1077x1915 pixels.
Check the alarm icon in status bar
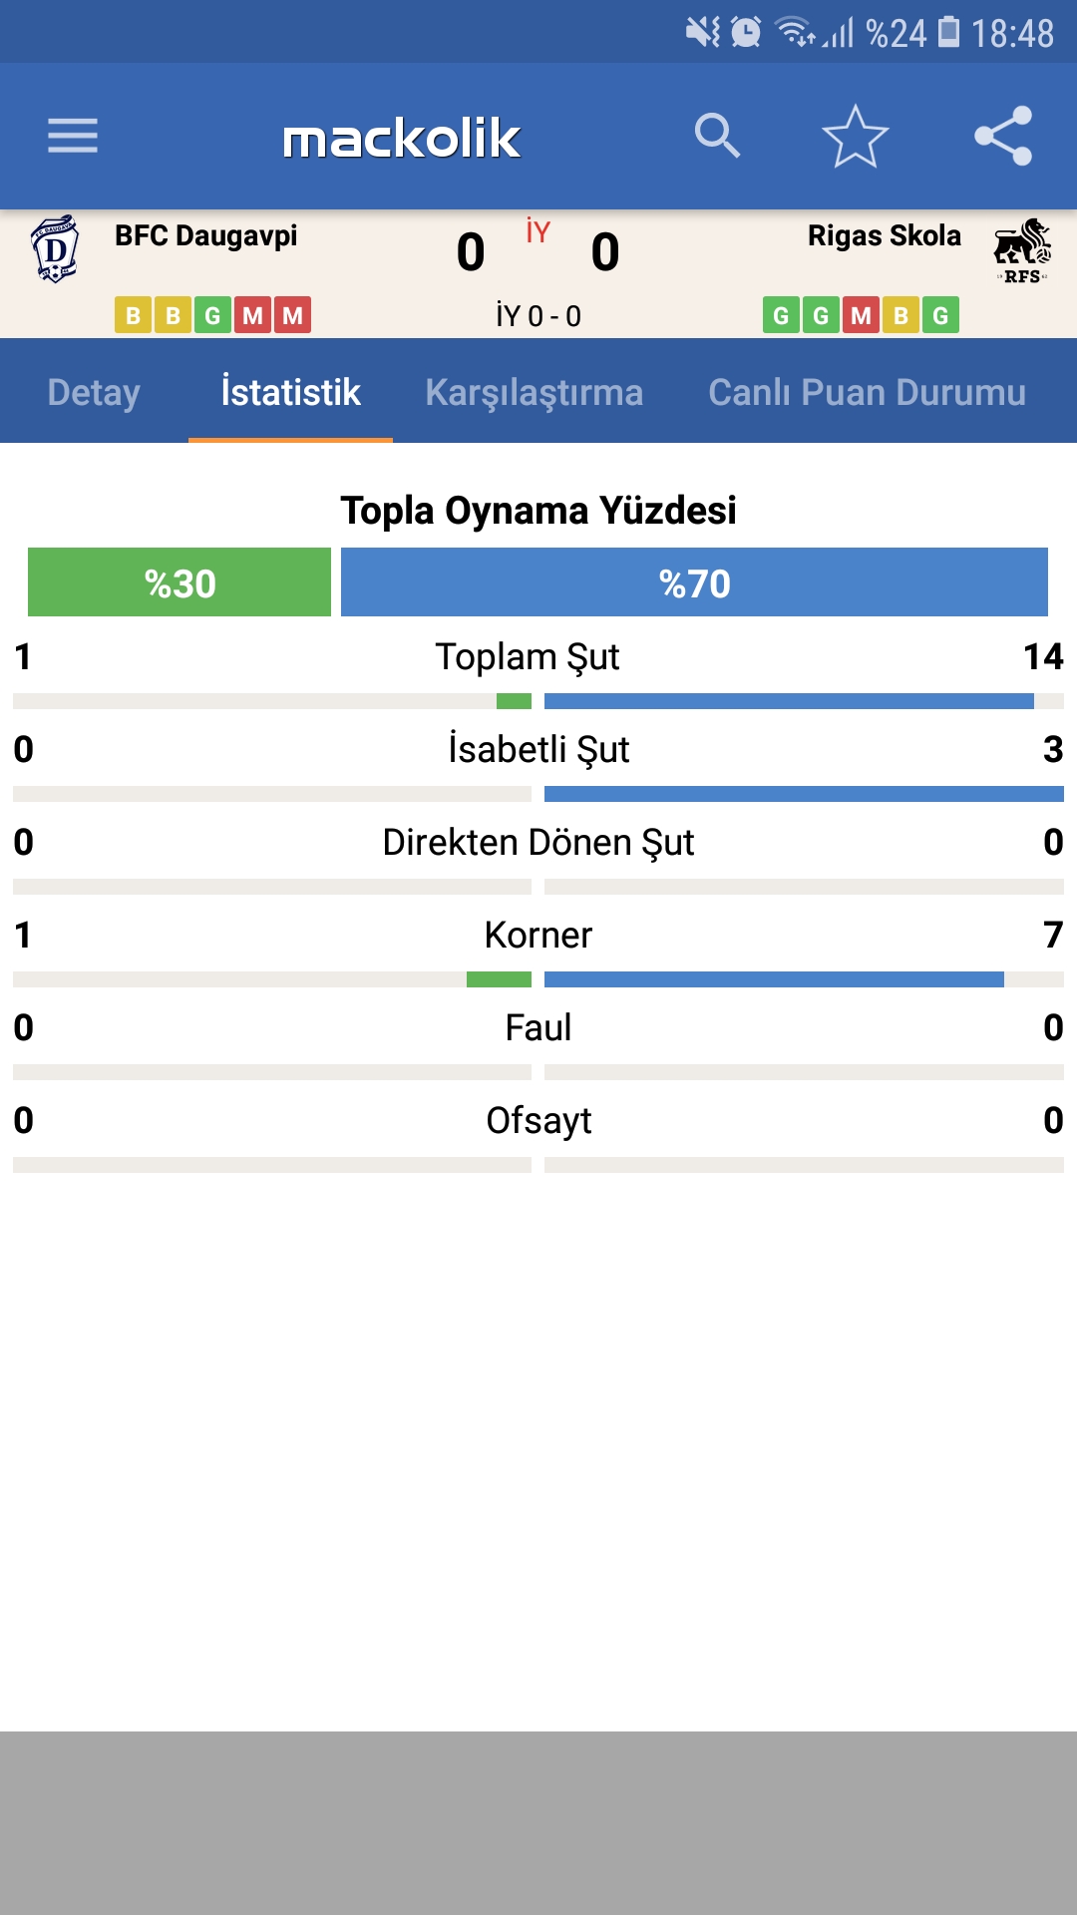[x=746, y=32]
